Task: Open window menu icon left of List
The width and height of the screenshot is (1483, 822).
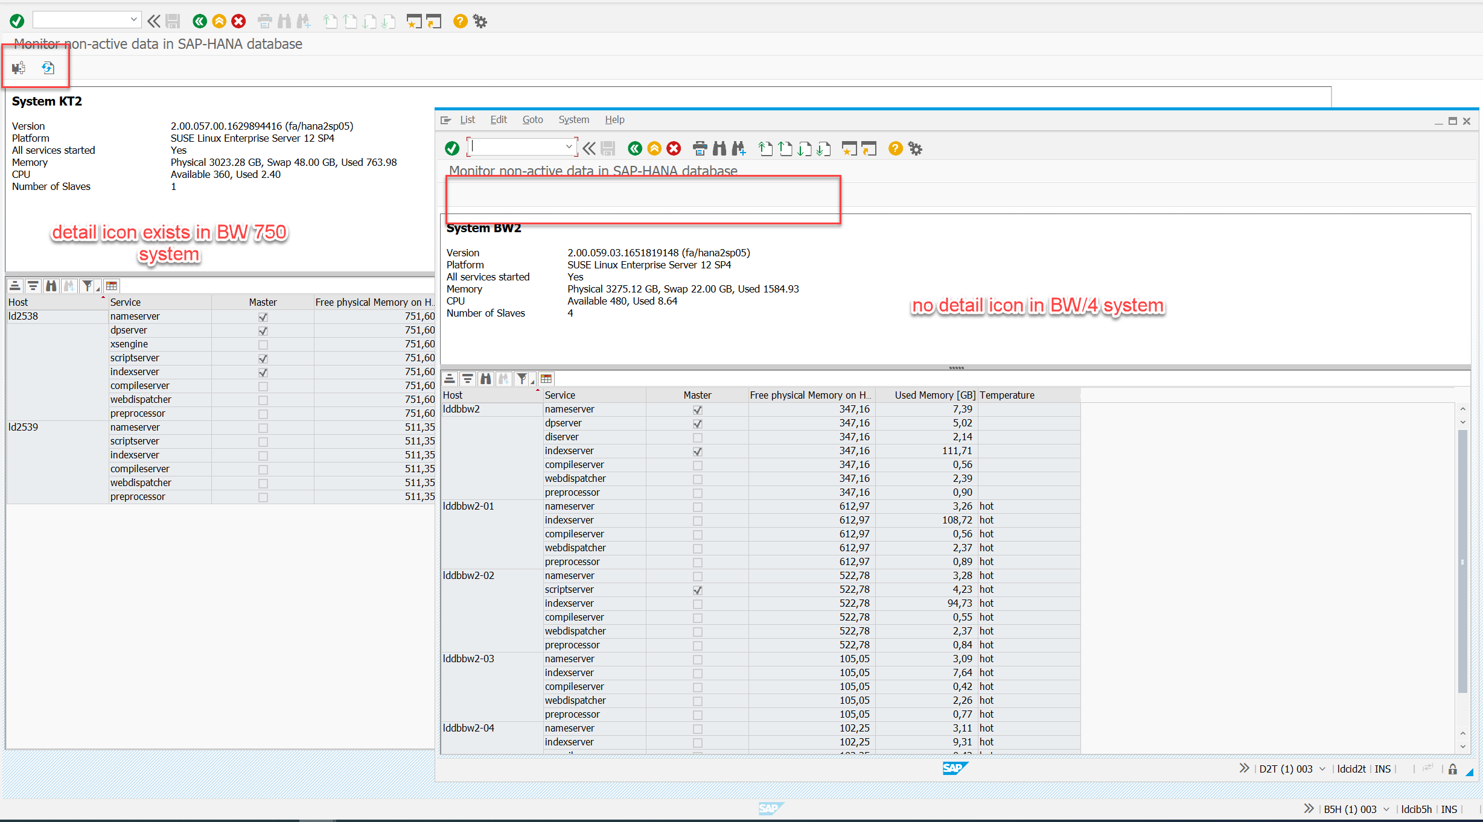Action: 446,120
